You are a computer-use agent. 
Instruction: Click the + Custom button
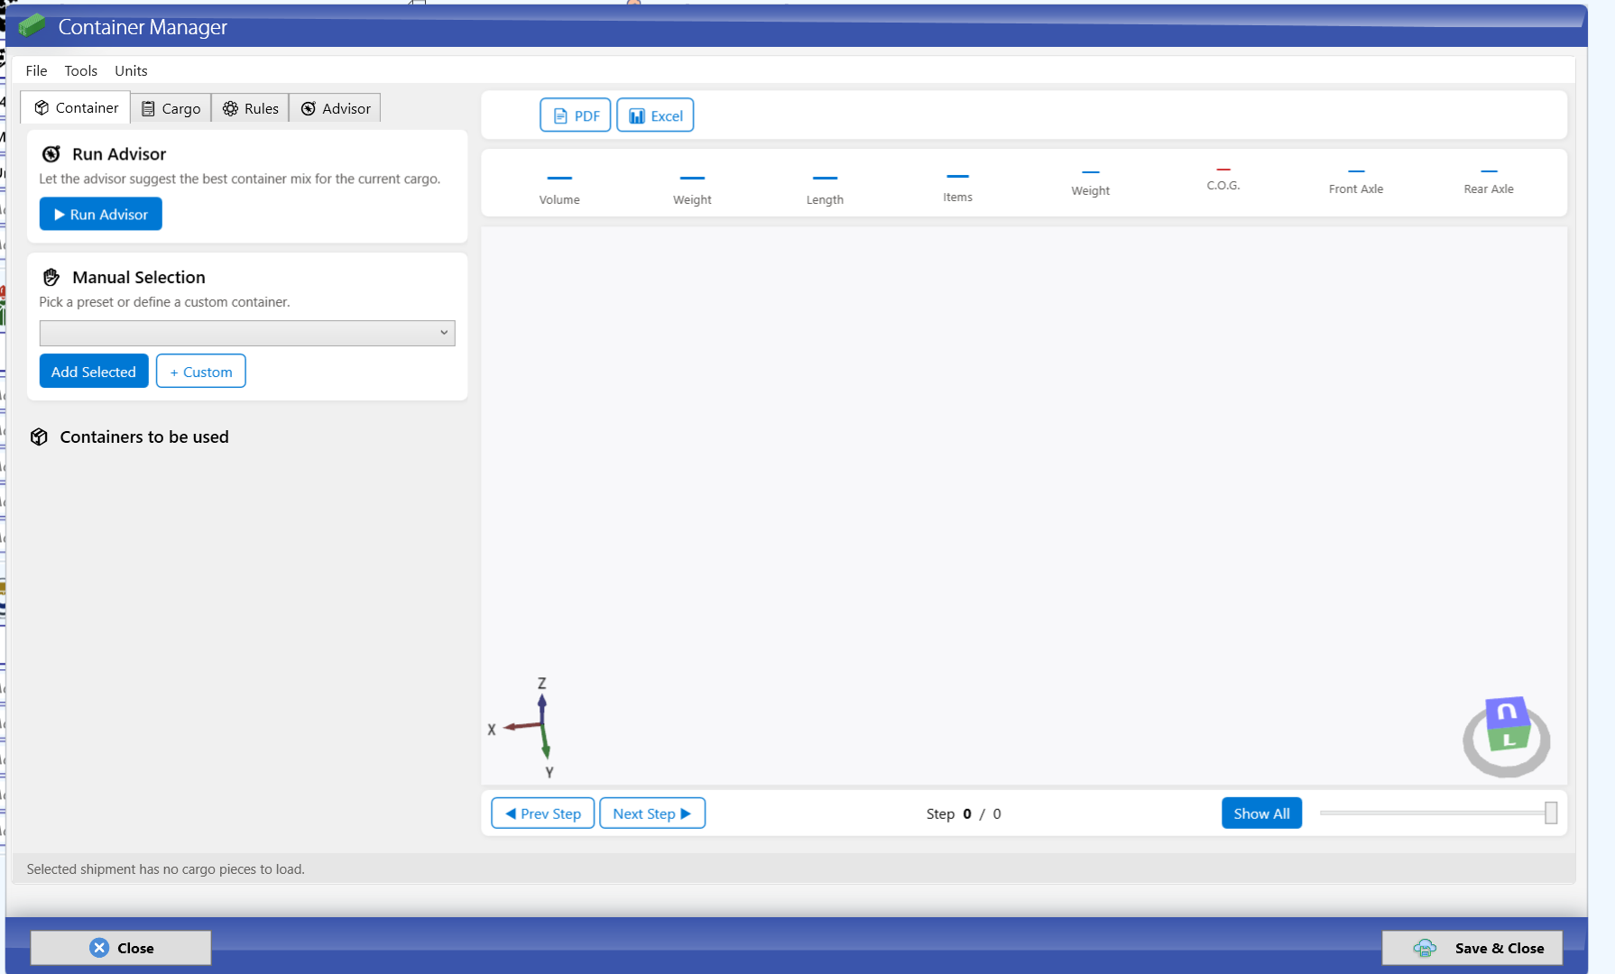[201, 372]
